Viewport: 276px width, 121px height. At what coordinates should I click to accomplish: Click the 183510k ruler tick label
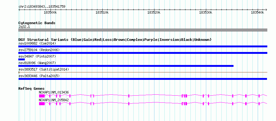click(x=102, y=12)
